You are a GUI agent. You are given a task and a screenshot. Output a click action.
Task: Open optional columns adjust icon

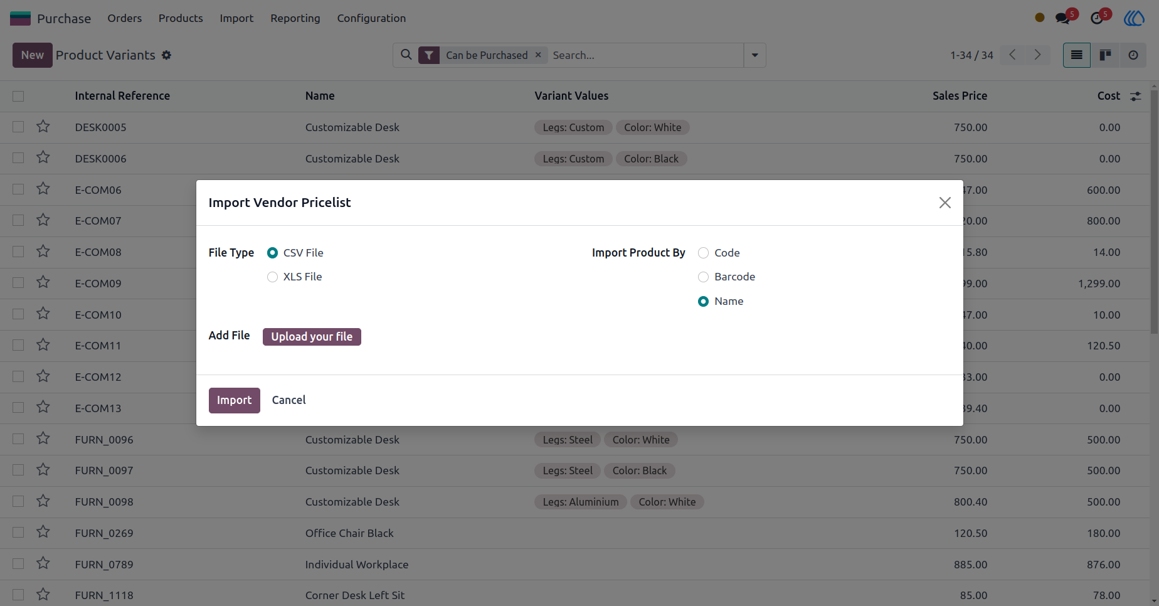pos(1136,96)
